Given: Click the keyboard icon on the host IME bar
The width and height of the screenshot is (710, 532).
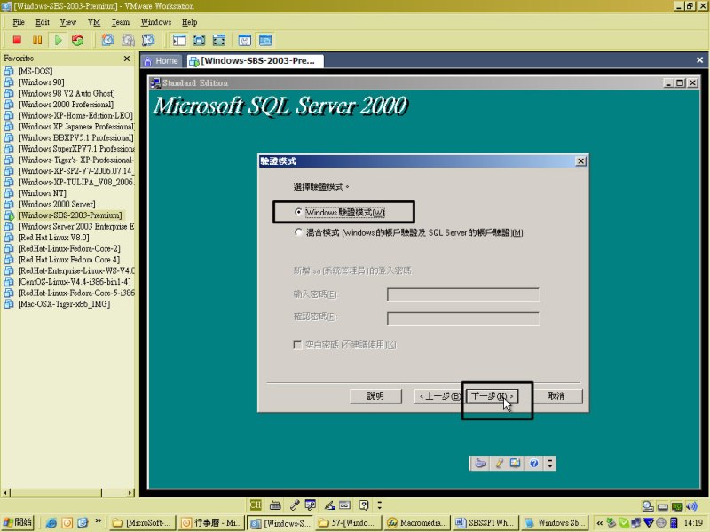Looking at the screenshot, I should point(275,505).
